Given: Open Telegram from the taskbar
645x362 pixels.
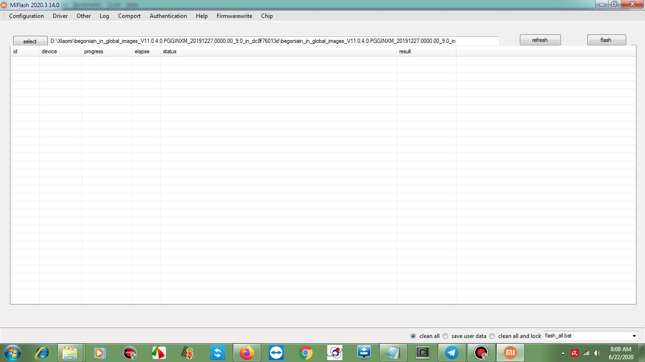Looking at the screenshot, I should point(451,353).
